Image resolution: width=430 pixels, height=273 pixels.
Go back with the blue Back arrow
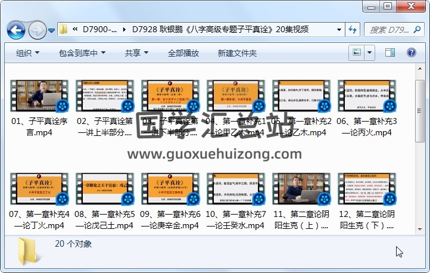[16, 30]
